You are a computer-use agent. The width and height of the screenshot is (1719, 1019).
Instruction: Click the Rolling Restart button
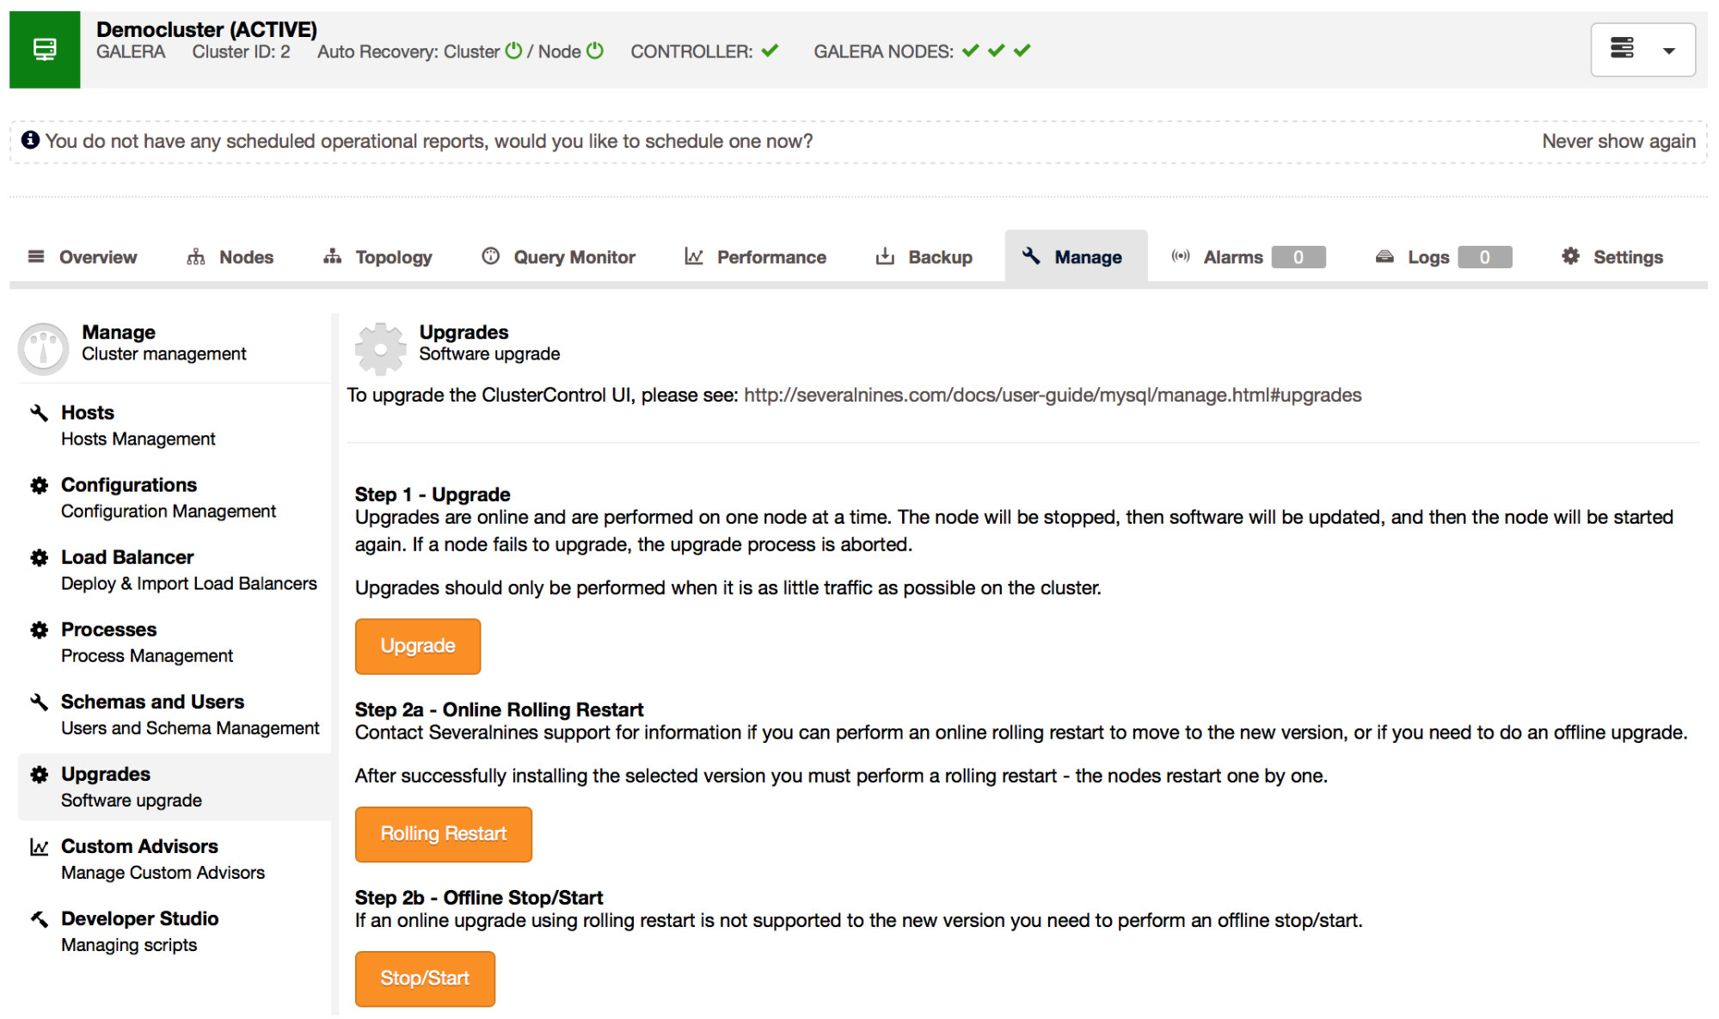[x=444, y=834]
